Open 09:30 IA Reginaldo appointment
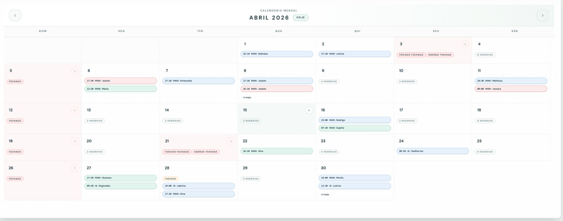The height and width of the screenshot is (221, 563). pos(121,186)
